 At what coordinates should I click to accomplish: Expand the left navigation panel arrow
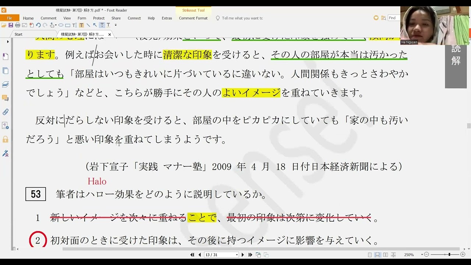pos(8,42)
